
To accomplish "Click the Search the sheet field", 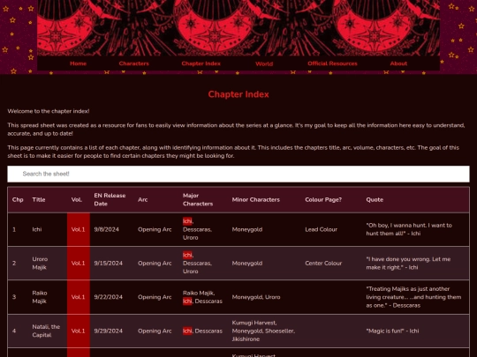I will (x=238, y=174).
